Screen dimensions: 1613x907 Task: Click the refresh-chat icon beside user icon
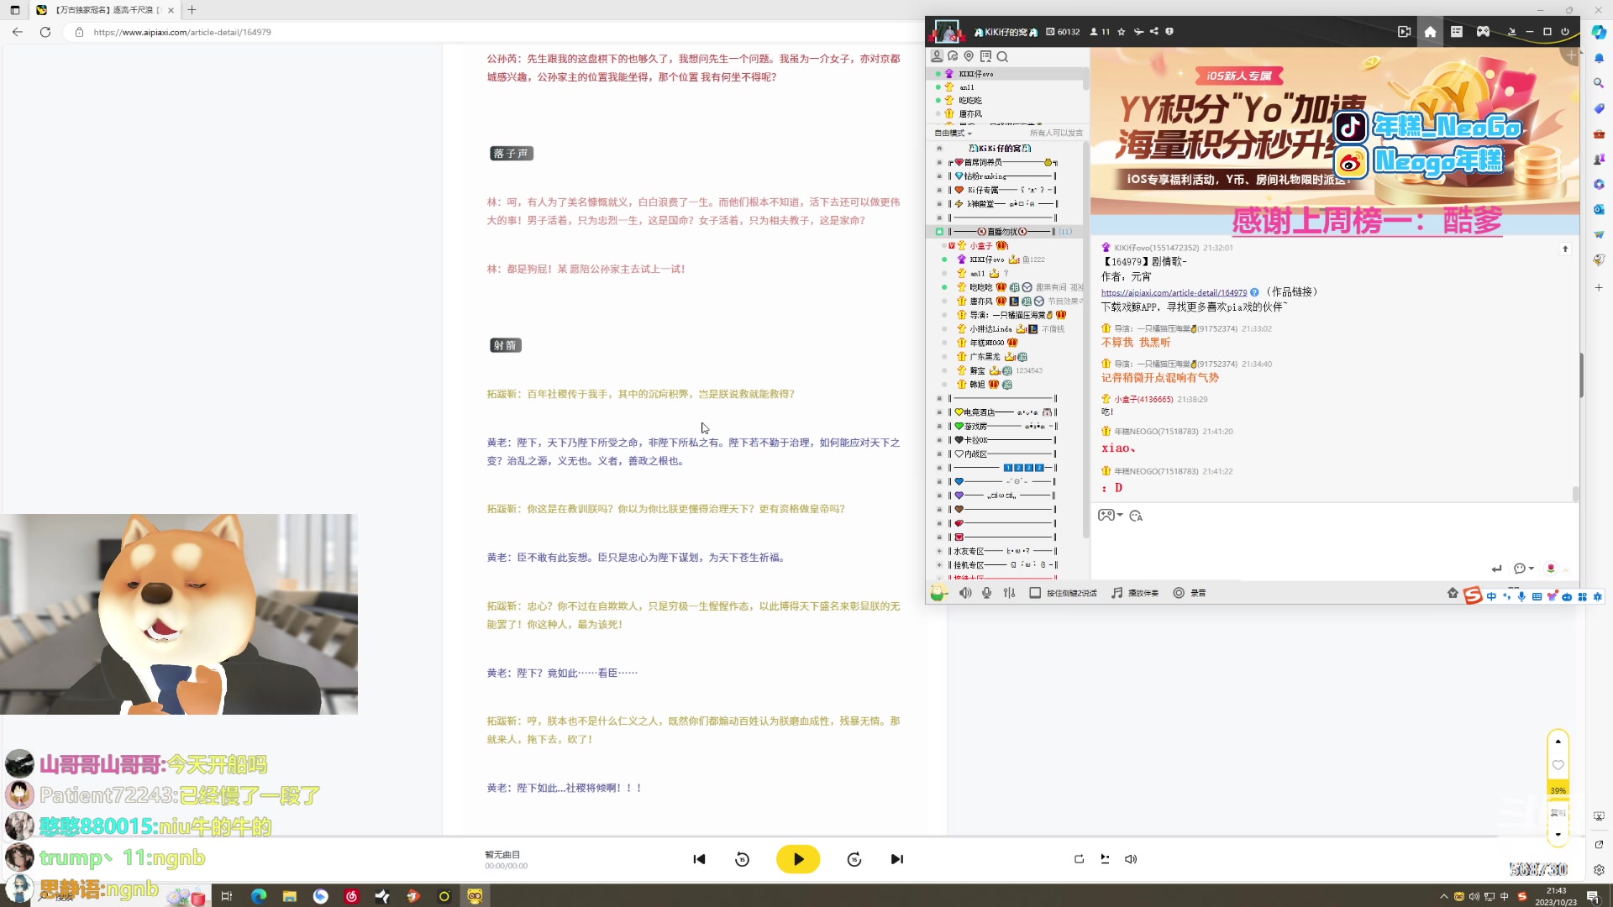coord(953,56)
